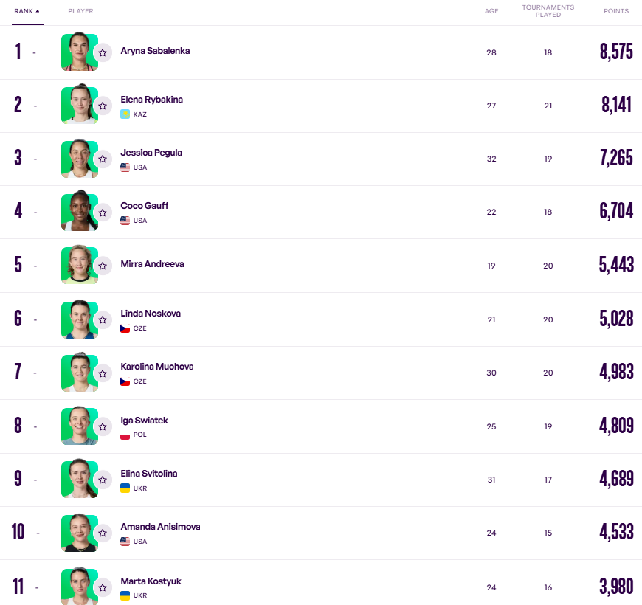Sort rankings by the RANK column header
The image size is (642, 605).
pyautogui.click(x=27, y=12)
